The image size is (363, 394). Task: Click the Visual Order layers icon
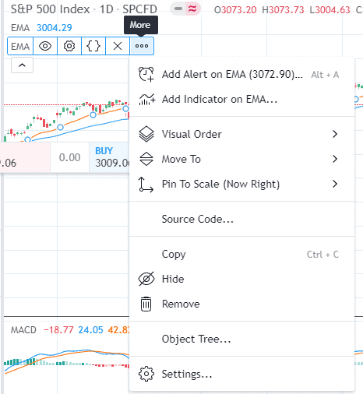pyautogui.click(x=146, y=134)
